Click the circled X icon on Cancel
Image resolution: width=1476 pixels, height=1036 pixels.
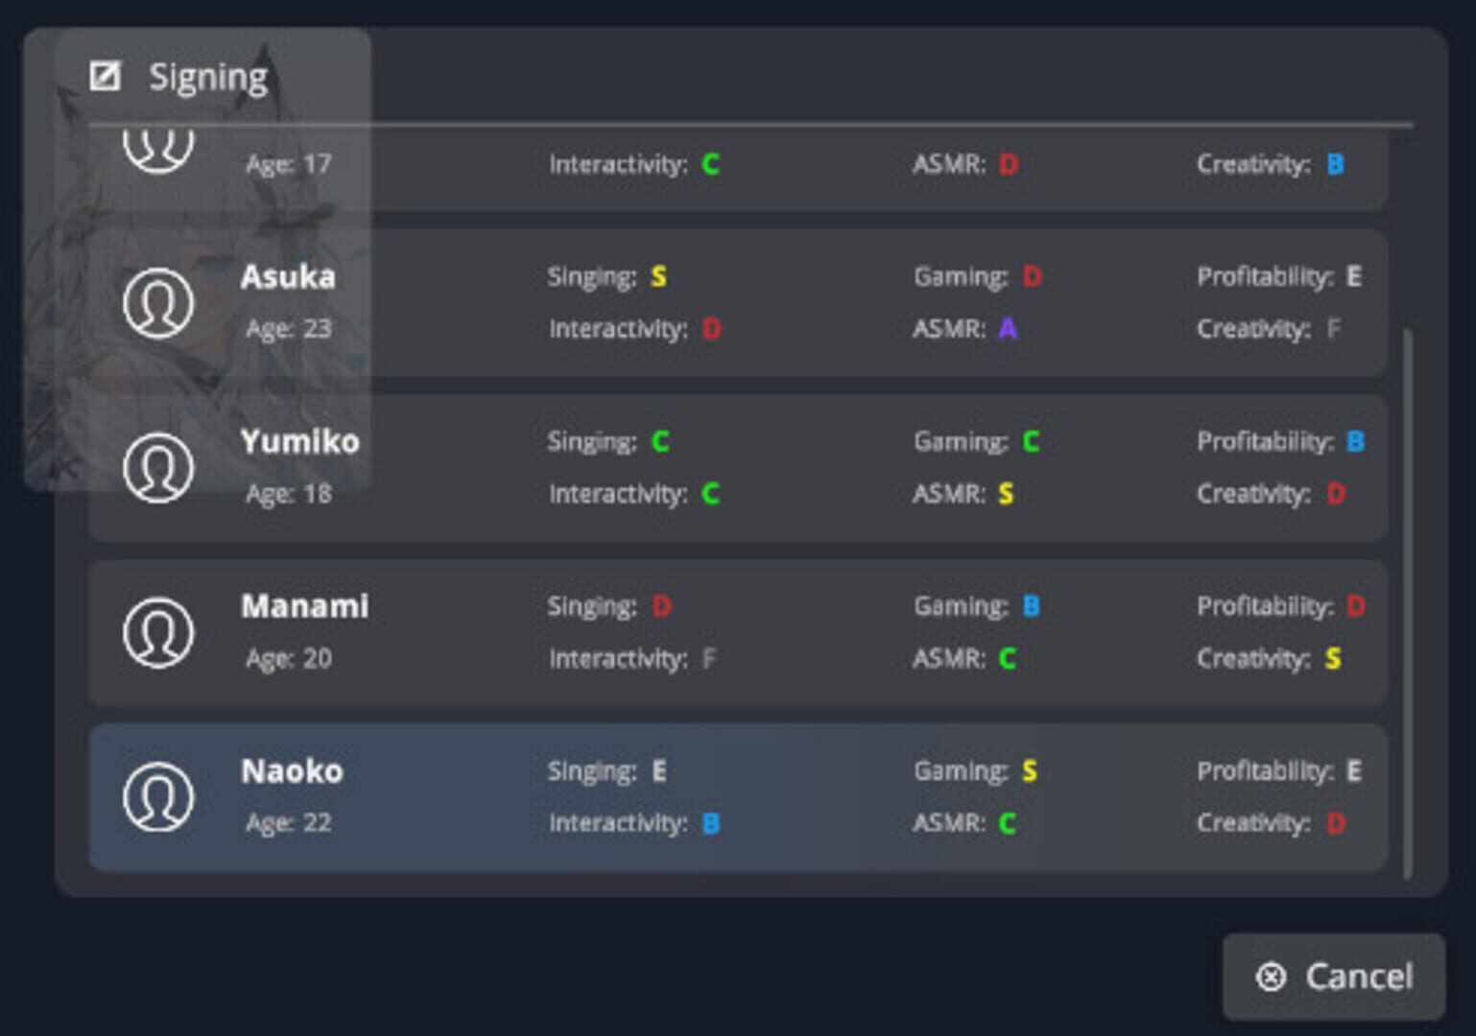(x=1271, y=977)
